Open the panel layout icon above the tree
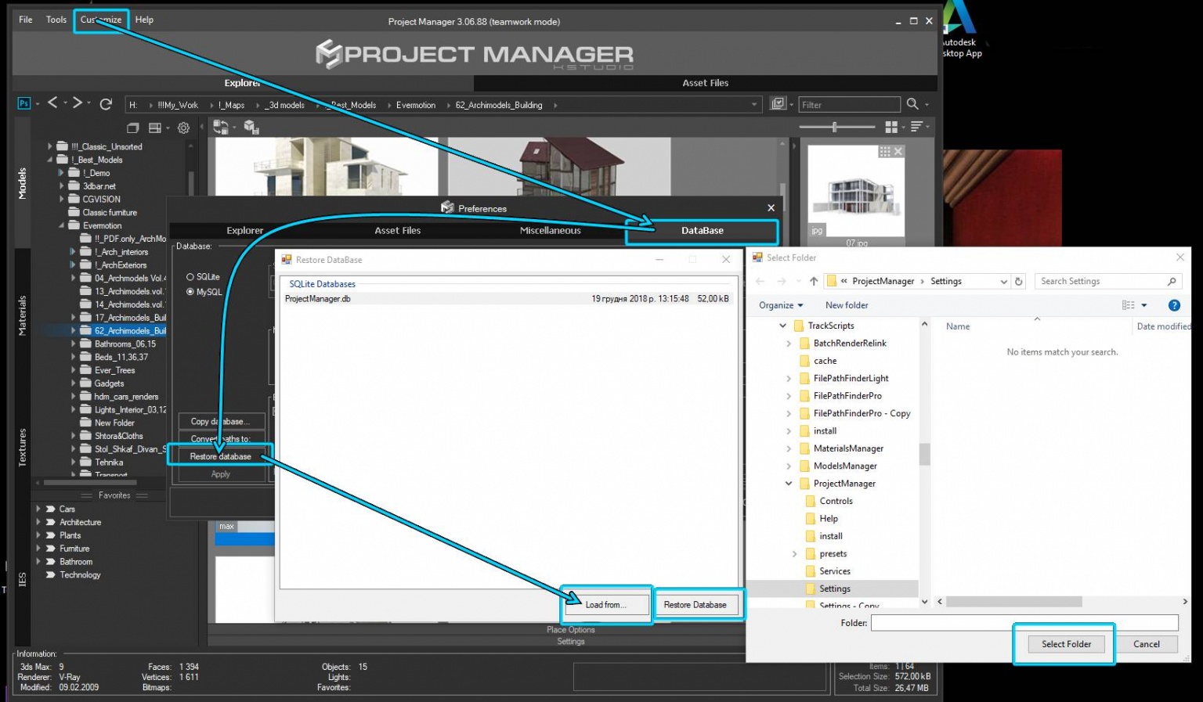1203x702 pixels. (x=155, y=128)
